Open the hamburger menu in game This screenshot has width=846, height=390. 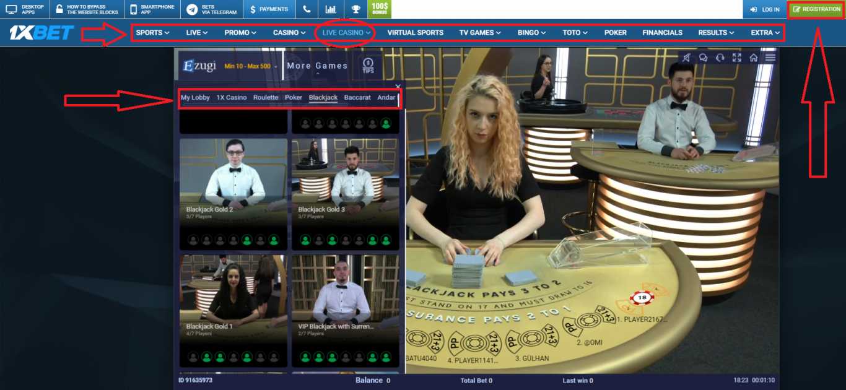click(770, 58)
